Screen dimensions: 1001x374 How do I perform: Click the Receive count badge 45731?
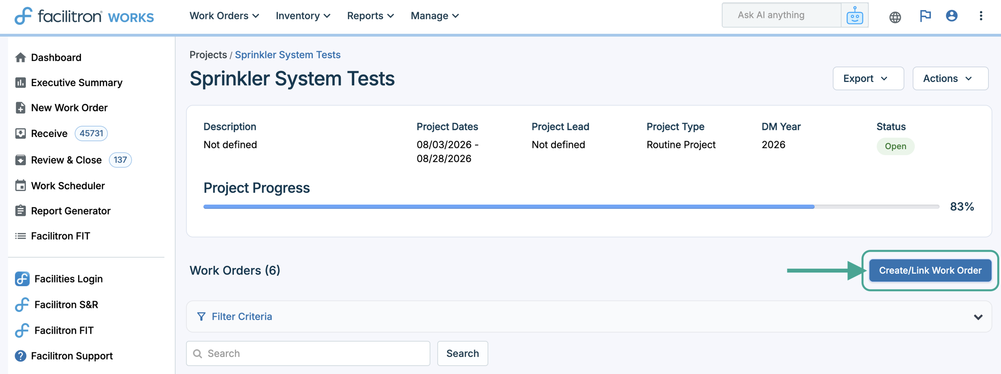click(x=91, y=134)
